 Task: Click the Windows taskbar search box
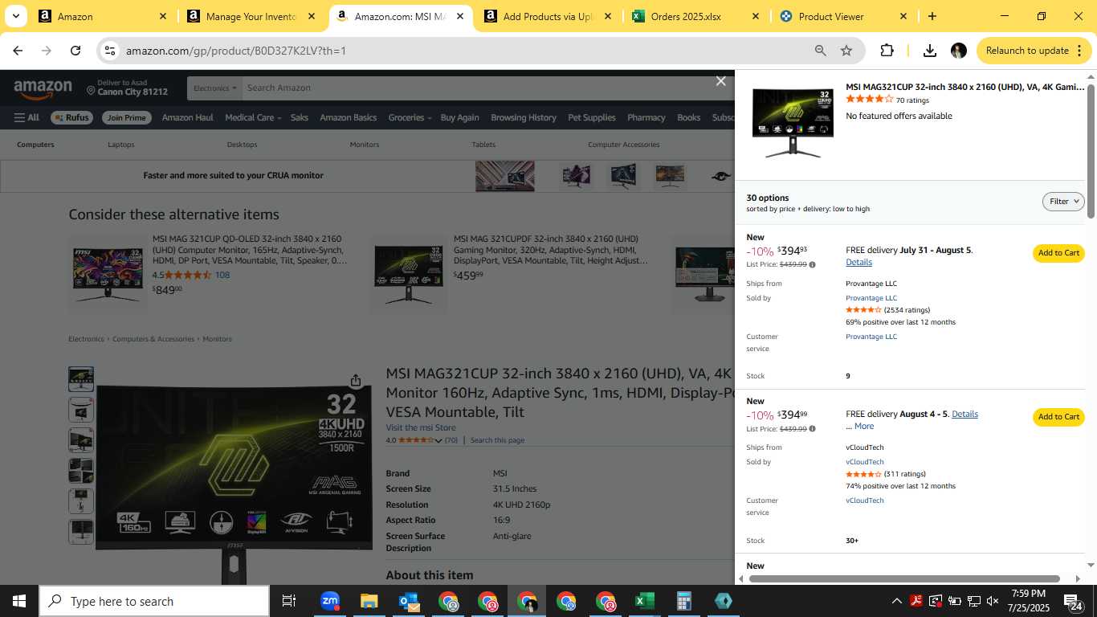(154, 601)
